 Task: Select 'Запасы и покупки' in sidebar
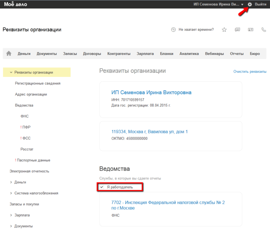pyautogui.click(x=24, y=204)
